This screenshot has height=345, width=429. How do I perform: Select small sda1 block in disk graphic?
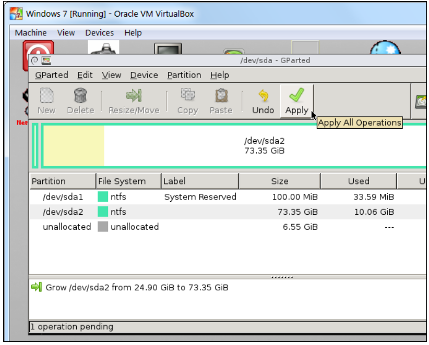point(35,145)
